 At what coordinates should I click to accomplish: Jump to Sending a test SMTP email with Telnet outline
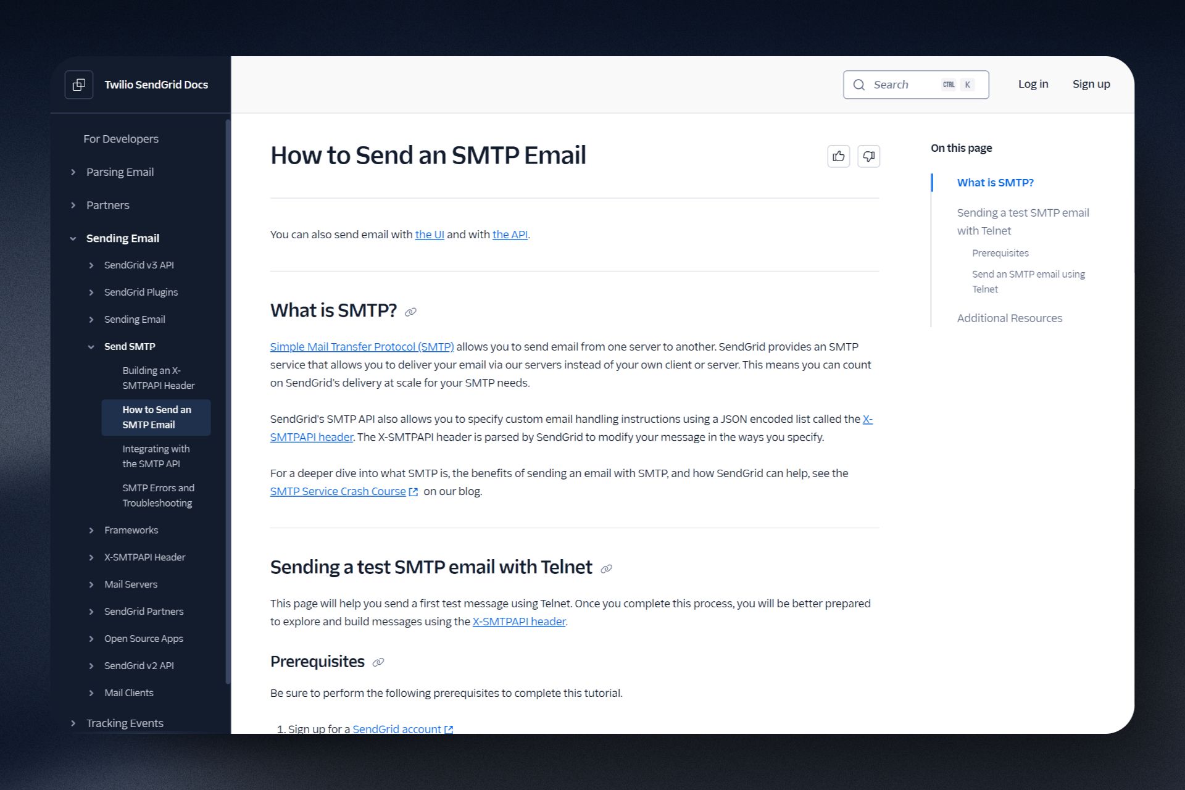click(1023, 222)
